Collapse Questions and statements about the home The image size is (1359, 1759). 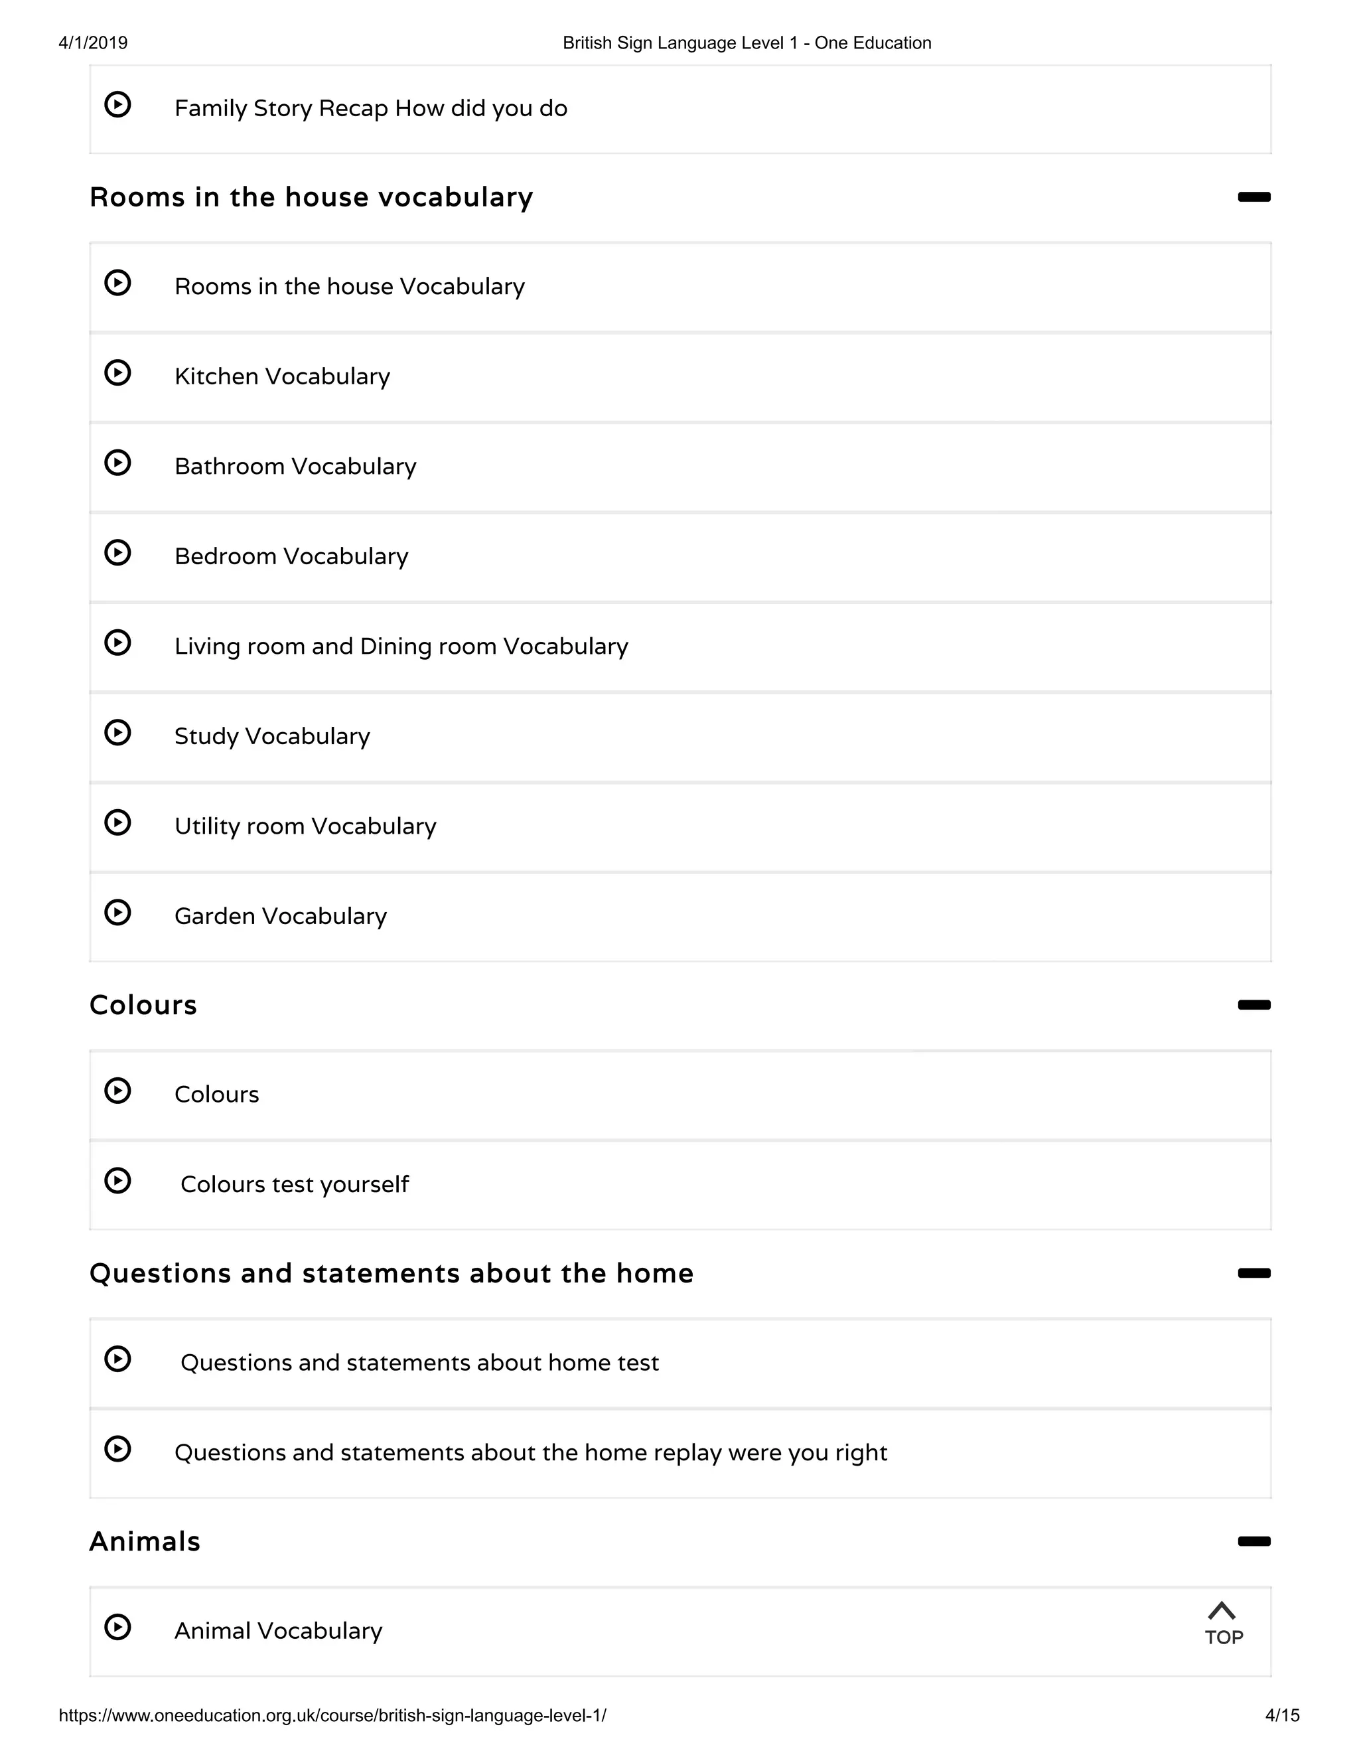tap(1253, 1273)
